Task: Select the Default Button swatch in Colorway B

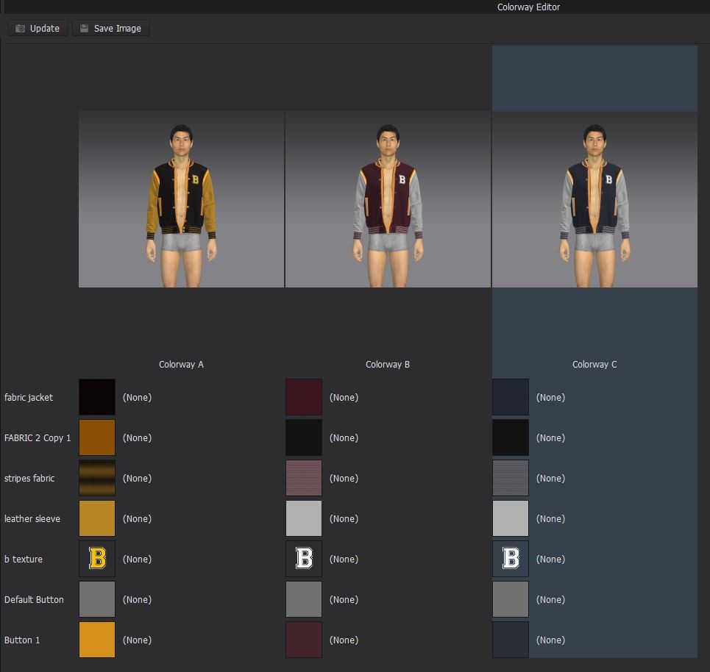Action: [x=303, y=599]
